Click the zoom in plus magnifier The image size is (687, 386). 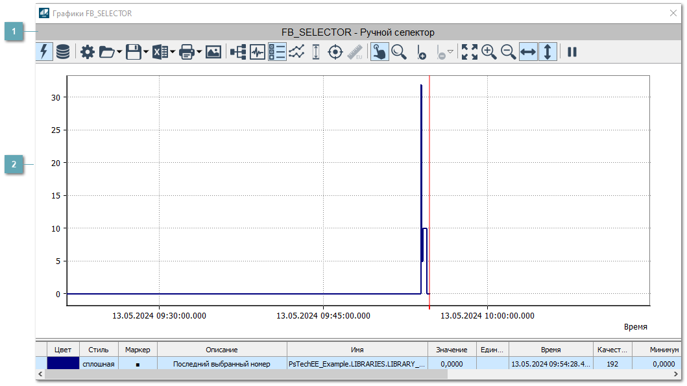[x=489, y=53]
